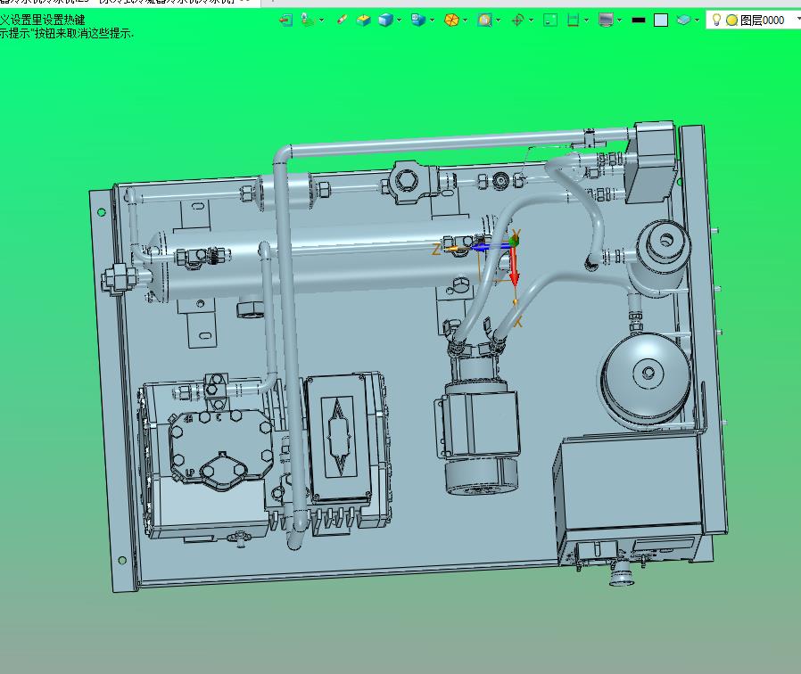This screenshot has height=674, width=801.
Task: Open dropdown next to zoom magnifier icon
Action: [x=498, y=21]
